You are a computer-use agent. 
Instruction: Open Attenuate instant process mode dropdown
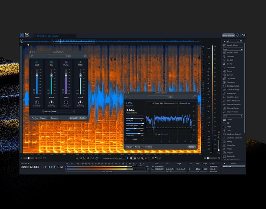point(120,158)
